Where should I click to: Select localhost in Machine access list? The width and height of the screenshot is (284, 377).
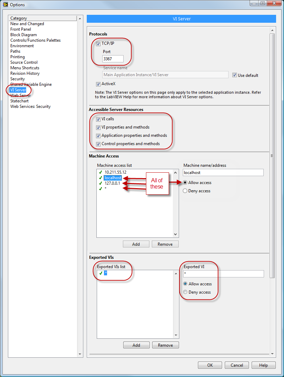click(x=113, y=178)
